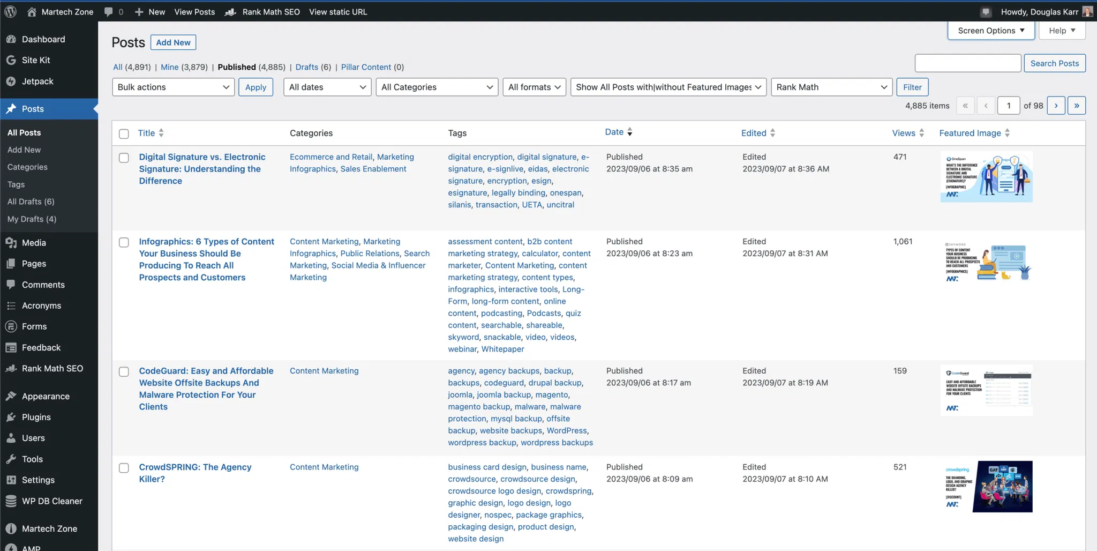
Task: Open the Featured Images filter dropdown
Action: [x=668, y=87]
